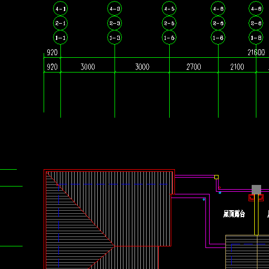Click the red diagonal hip line on hatched roof
Image resolution: width=269 pixels, height=269 pixels.
[x=80, y=209]
